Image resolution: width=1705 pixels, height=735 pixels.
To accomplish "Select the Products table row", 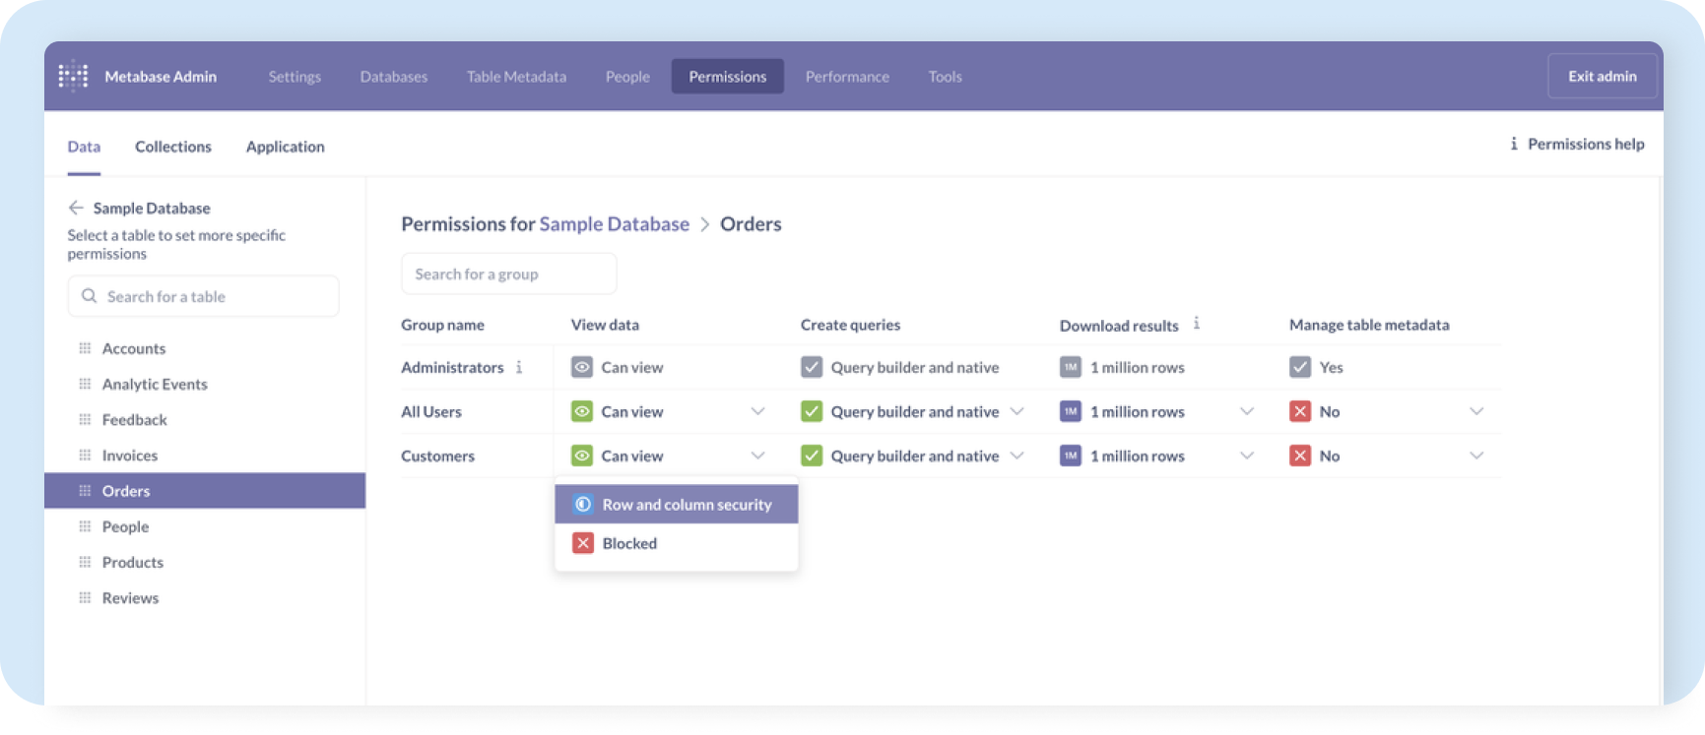I will [x=205, y=562].
